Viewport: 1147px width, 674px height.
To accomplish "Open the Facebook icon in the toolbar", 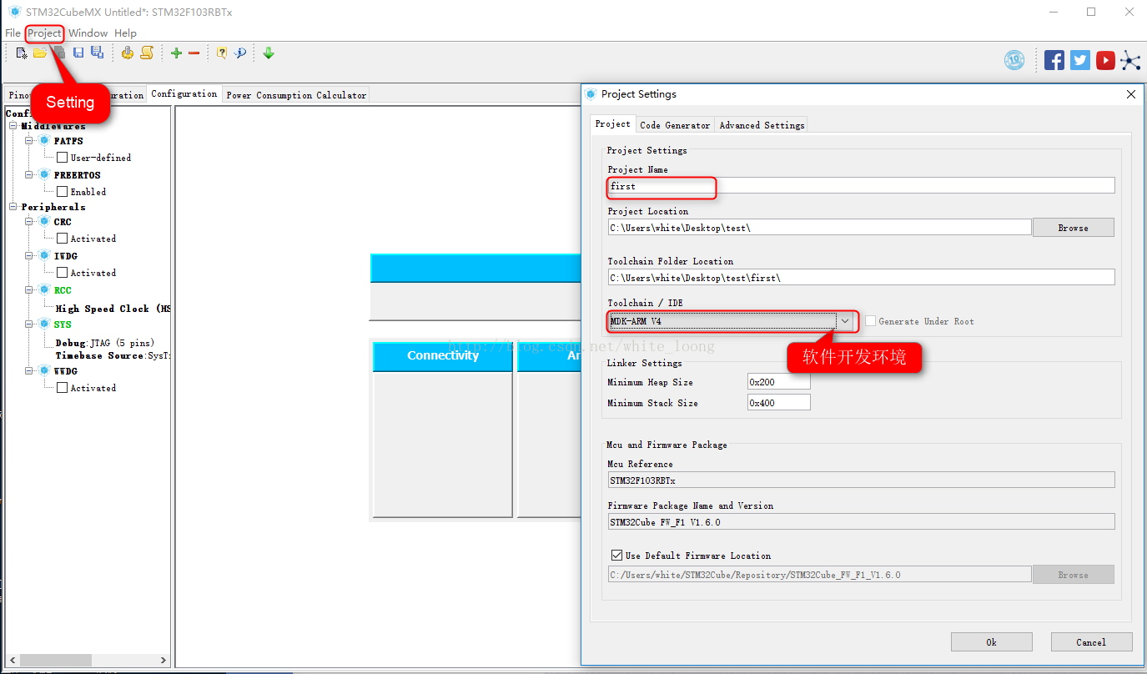I will point(1054,60).
